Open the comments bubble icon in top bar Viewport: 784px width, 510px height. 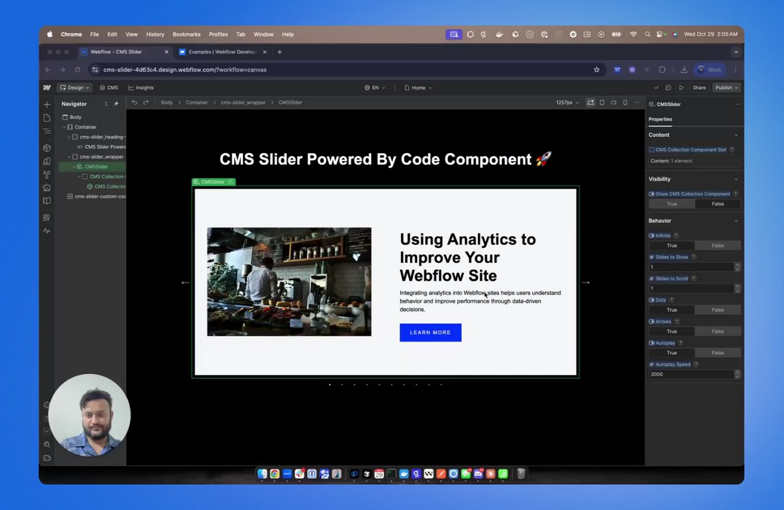(x=668, y=88)
